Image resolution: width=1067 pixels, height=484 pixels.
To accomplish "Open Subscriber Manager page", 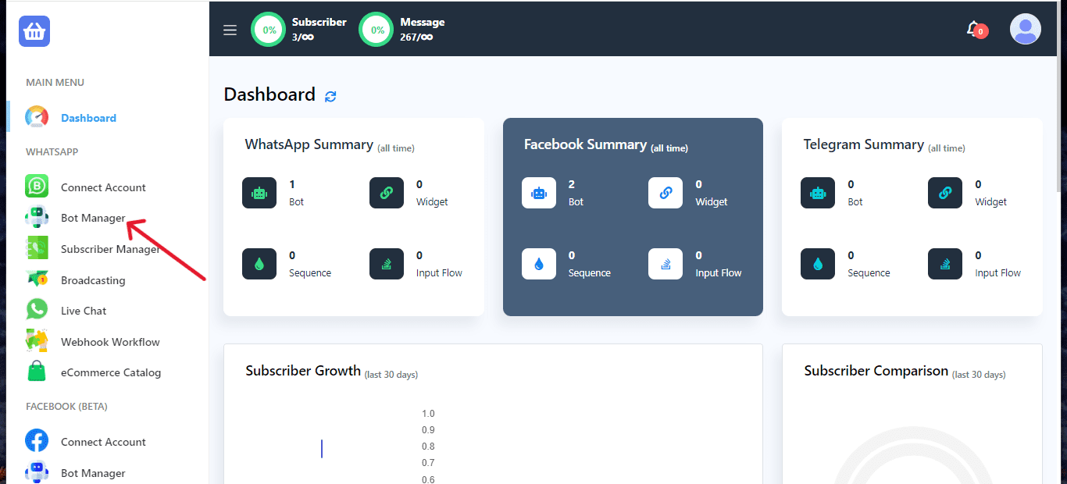I will [x=110, y=249].
